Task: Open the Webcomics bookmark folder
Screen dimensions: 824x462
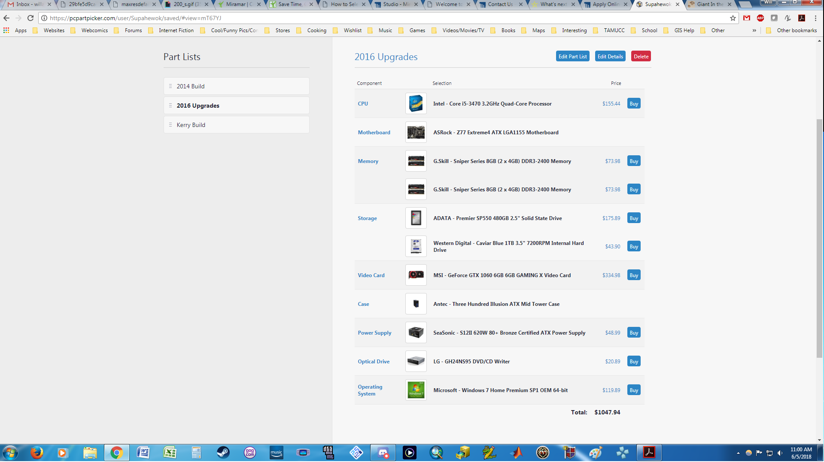Action: coord(89,30)
